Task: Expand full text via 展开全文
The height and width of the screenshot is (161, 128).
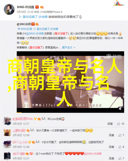Action: (x=67, y=47)
